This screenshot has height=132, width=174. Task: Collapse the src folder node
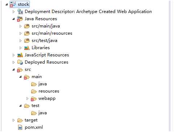pyautogui.click(x=13, y=69)
